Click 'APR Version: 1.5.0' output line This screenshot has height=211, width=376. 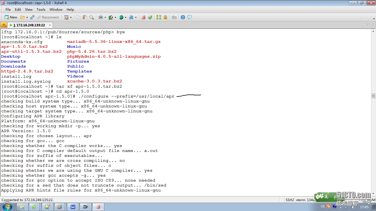coord(26,131)
